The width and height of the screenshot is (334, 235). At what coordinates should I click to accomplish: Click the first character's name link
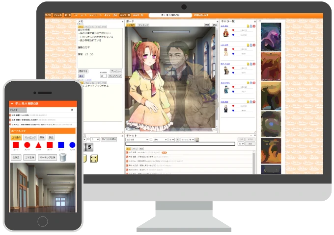pos(224,26)
